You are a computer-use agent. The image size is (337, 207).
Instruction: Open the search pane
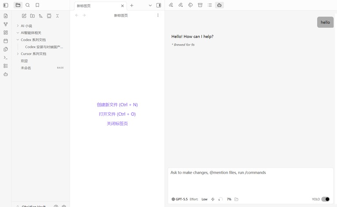[28, 5]
